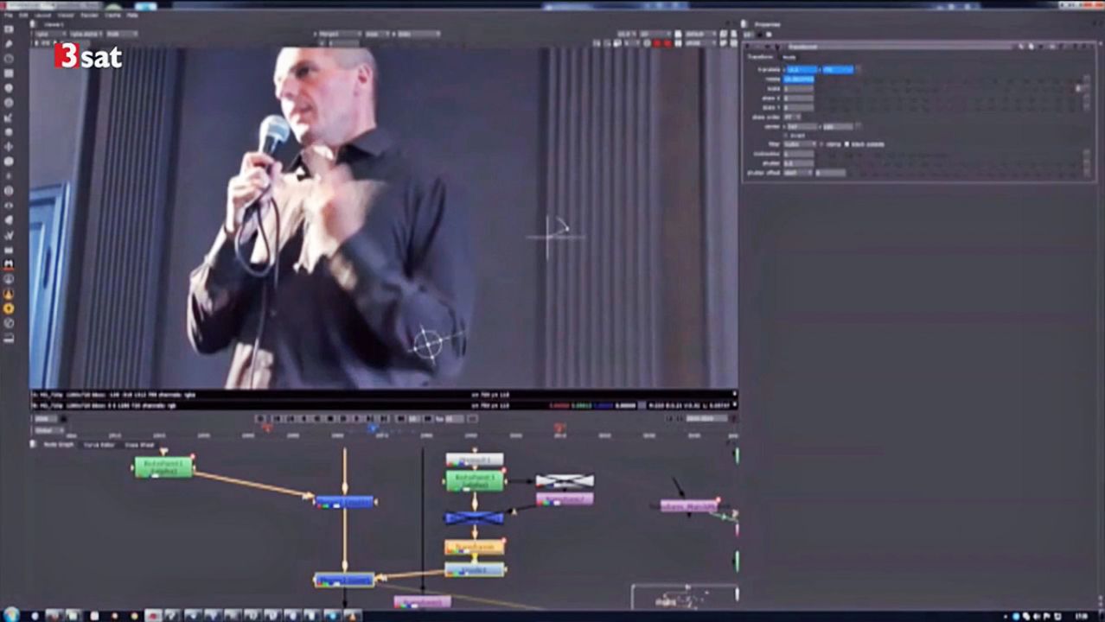Select the pink node at far right

(690, 505)
